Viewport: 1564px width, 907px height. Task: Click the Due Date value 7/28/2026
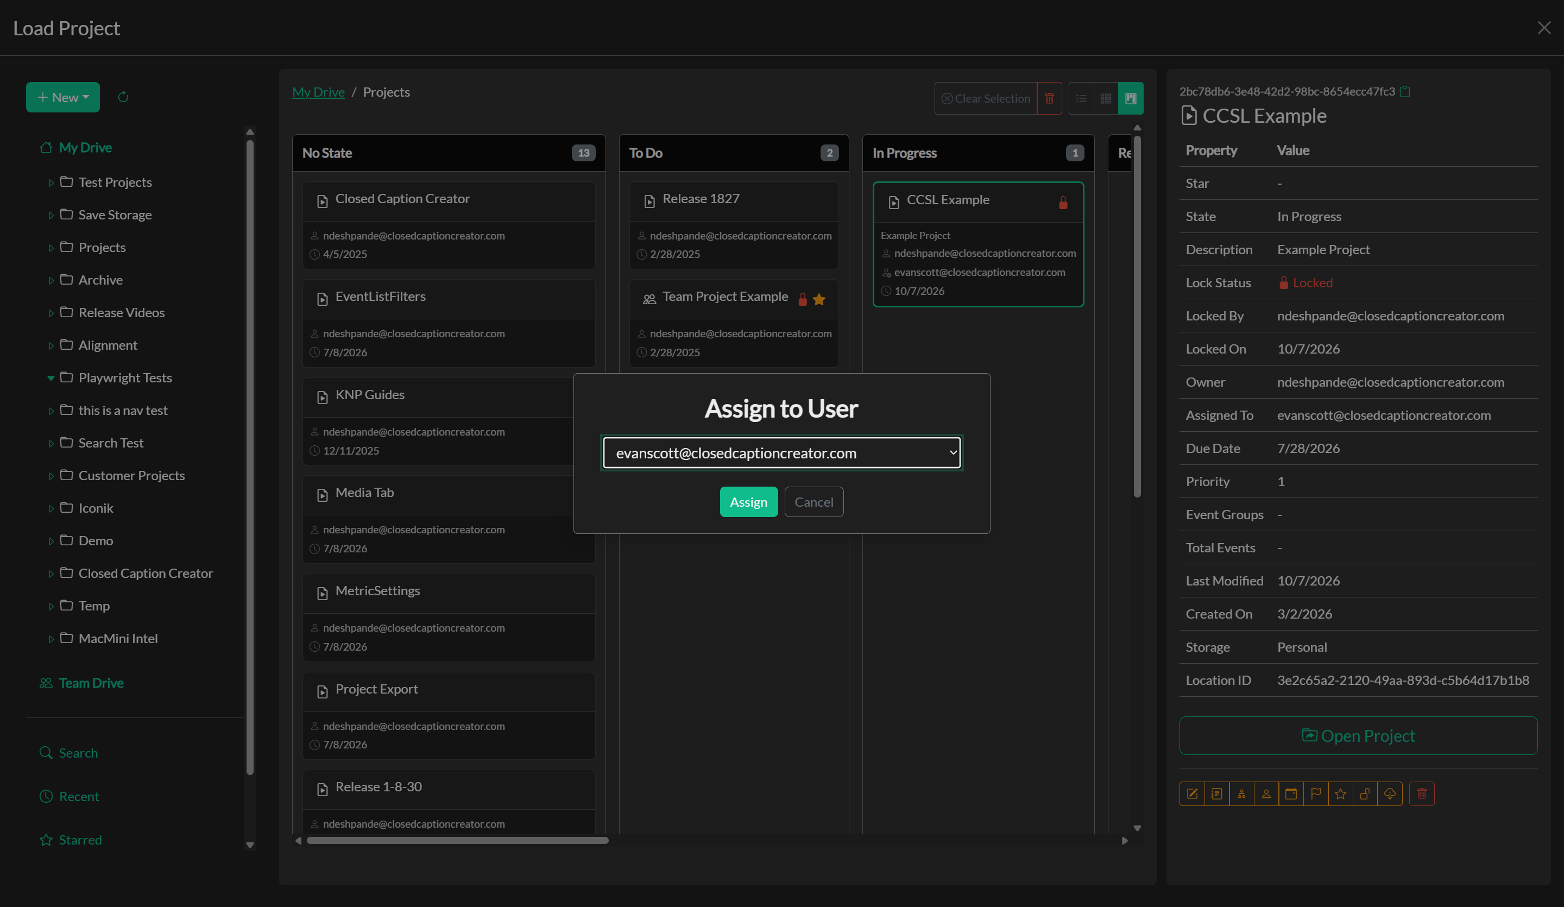(x=1308, y=448)
